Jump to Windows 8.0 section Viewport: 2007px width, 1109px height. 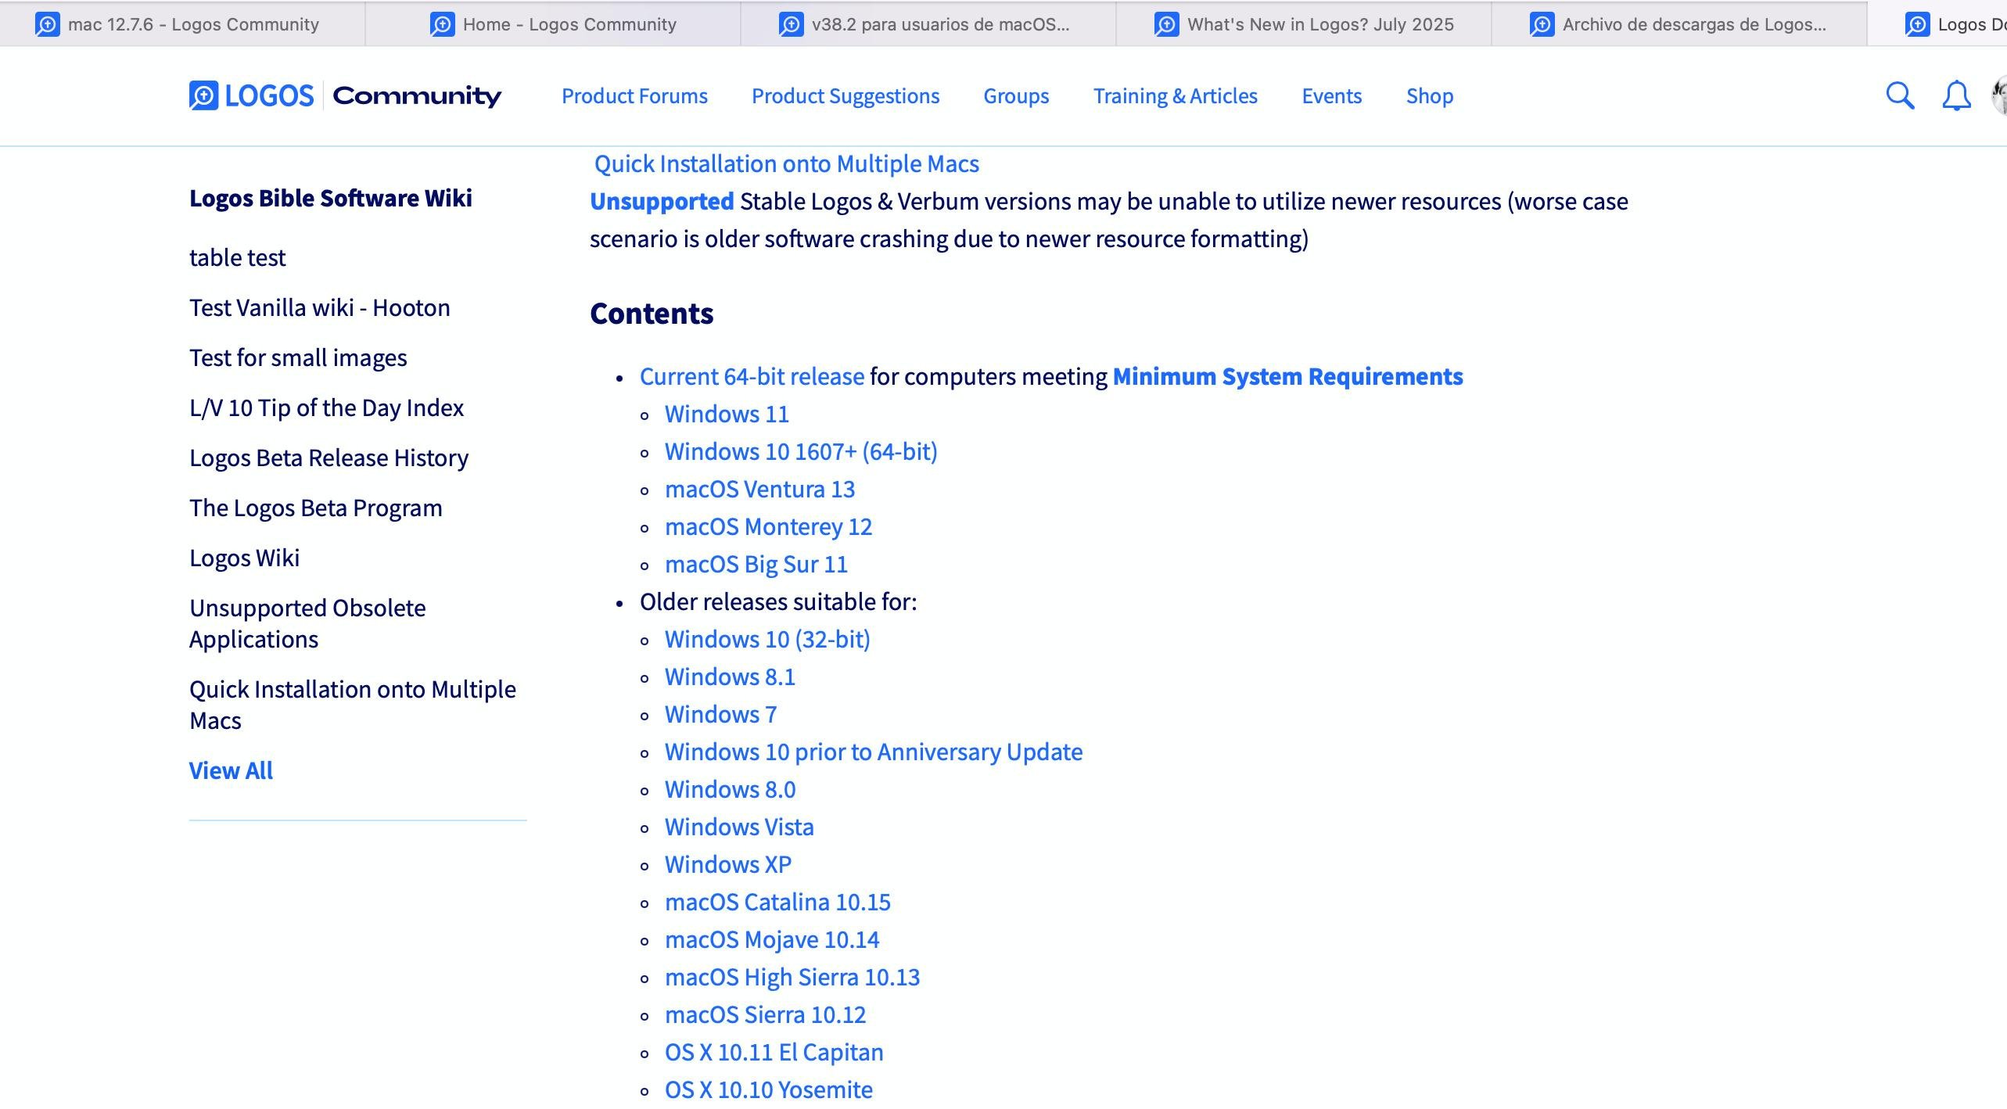[730, 789]
